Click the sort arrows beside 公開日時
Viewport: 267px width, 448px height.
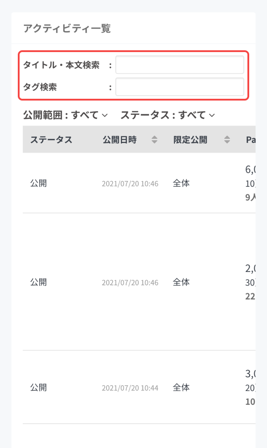pos(154,140)
